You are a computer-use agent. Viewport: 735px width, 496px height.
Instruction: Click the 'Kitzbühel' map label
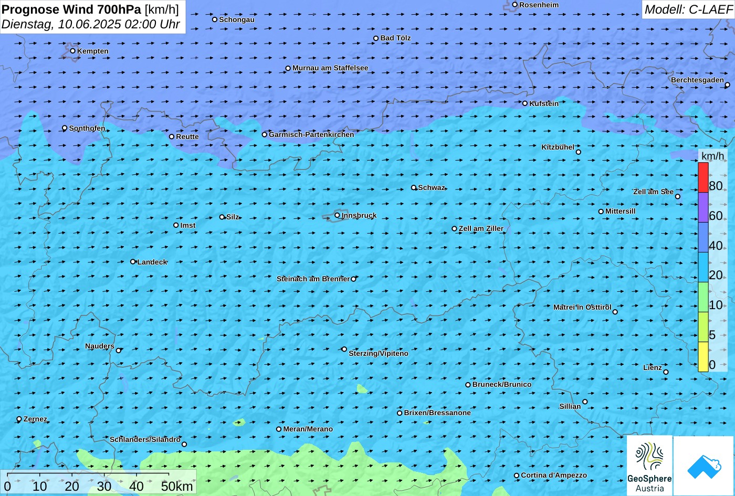coord(558,147)
